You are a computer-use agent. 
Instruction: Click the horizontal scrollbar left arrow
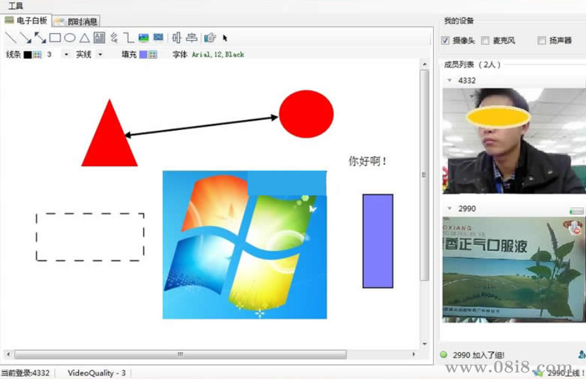(8, 354)
